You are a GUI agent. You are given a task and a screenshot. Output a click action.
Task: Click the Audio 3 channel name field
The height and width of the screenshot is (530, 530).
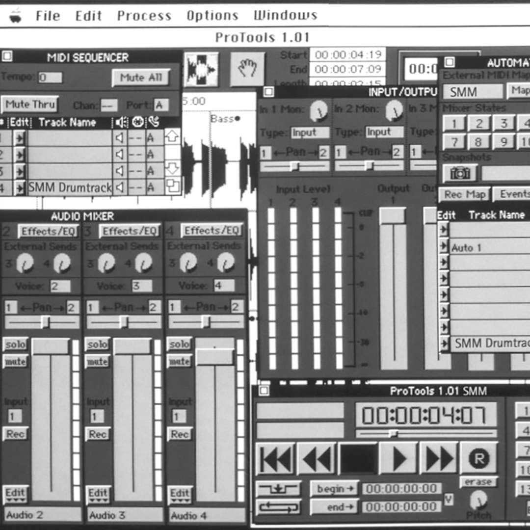tap(124, 515)
